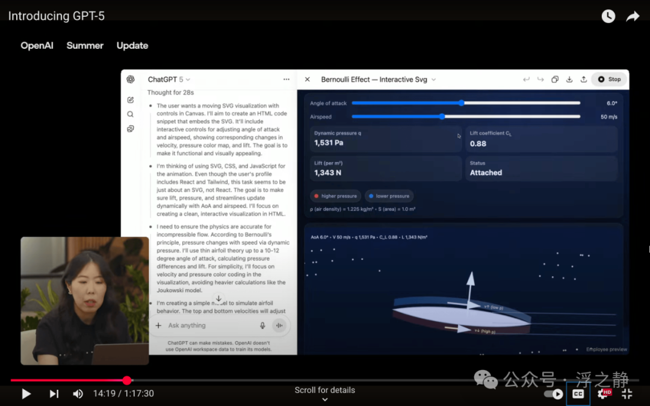The image size is (650, 406).
Task: Click the lower pressure legend chip
Action: (389, 196)
